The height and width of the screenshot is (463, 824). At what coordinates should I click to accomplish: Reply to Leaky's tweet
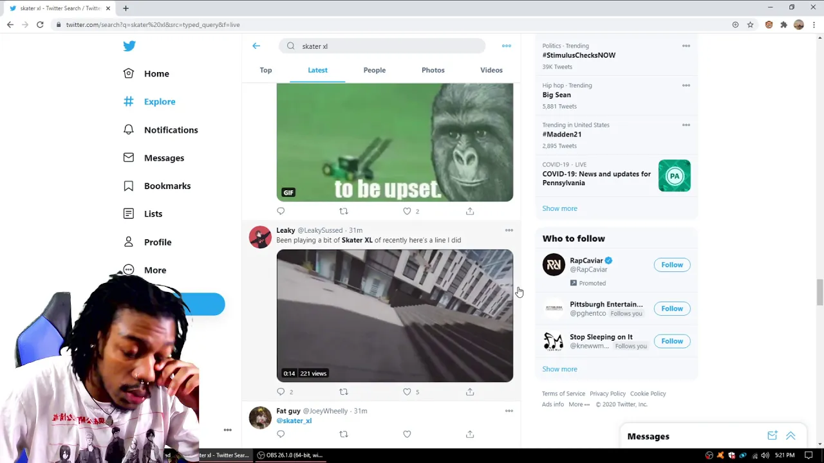click(x=281, y=392)
